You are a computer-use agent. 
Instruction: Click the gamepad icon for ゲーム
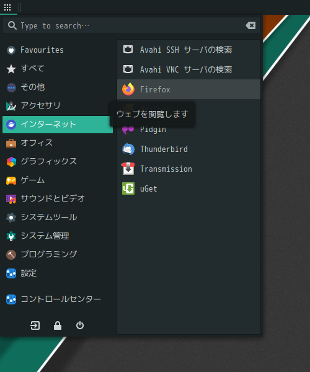point(11,180)
